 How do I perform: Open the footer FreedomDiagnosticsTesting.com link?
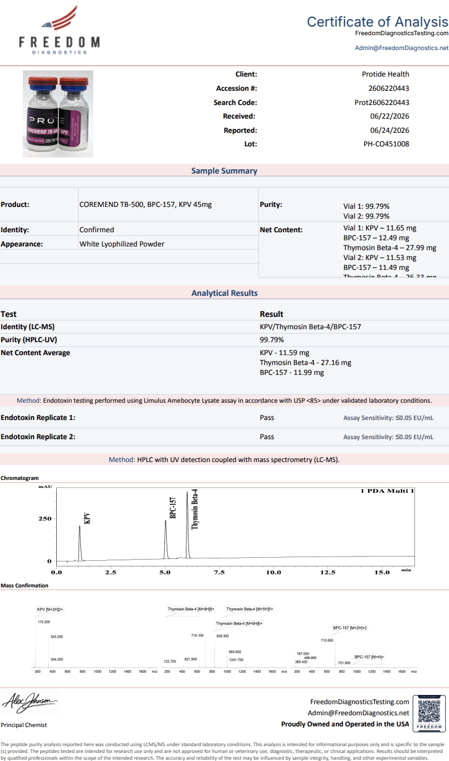359,702
